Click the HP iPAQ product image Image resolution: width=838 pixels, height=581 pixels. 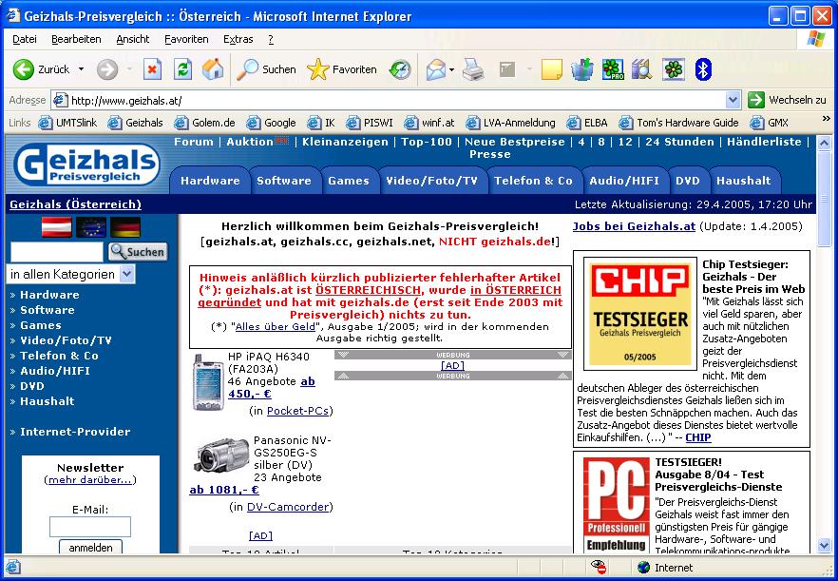(208, 381)
